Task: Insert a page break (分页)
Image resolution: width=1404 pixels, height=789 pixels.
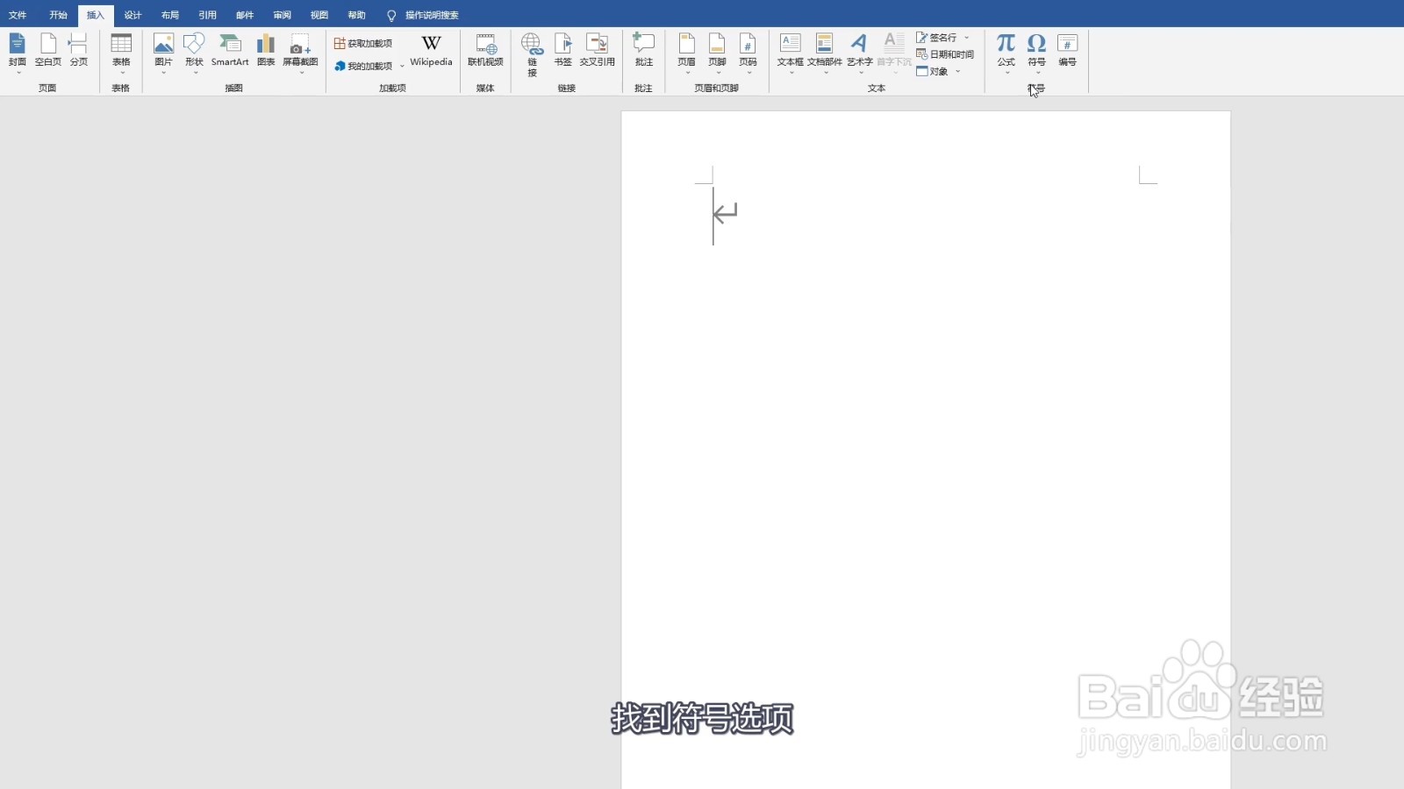Action: point(79,51)
